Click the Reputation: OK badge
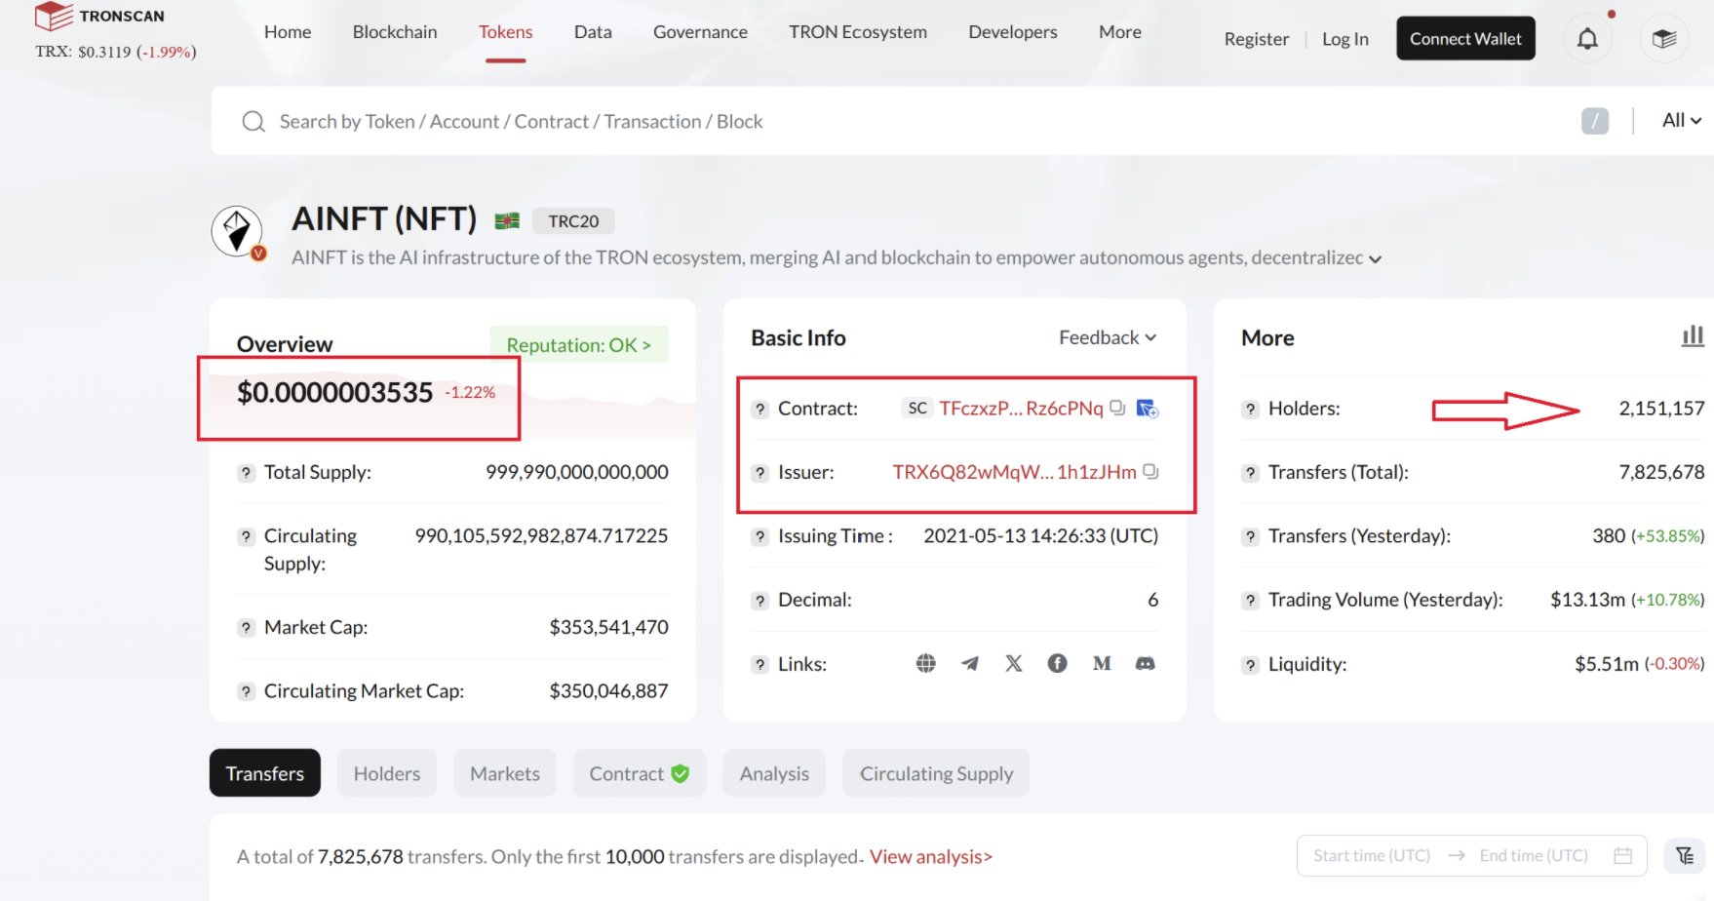Screen dimensions: 1714x901 pyautogui.click(x=578, y=345)
